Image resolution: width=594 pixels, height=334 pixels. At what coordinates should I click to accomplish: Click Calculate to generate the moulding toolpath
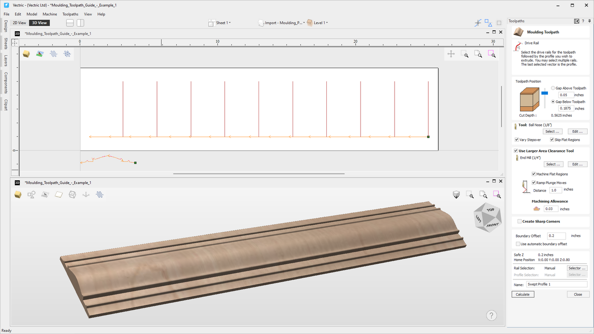pos(522,294)
